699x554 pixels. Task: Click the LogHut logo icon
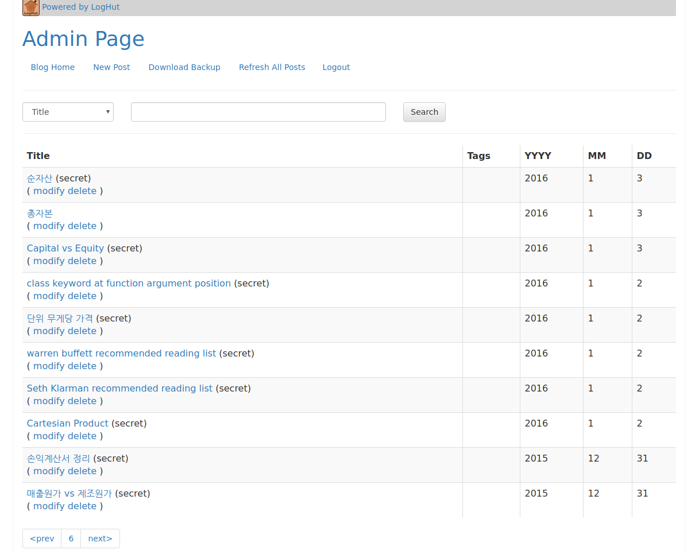point(30,8)
